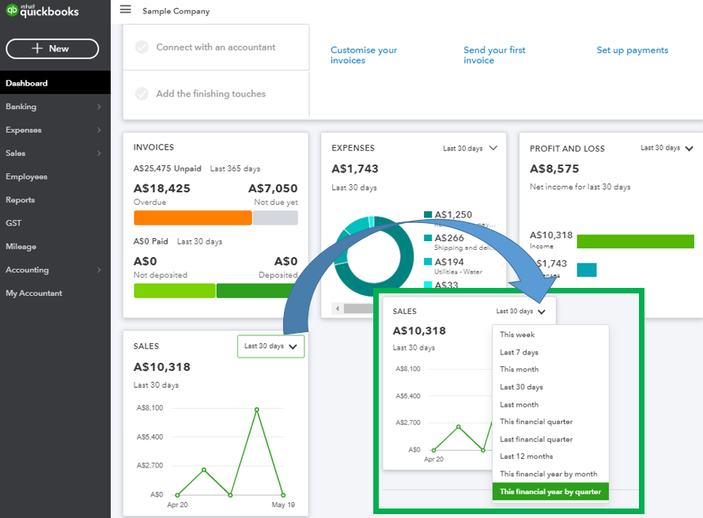Click the A$194 Utilities legend swatch
Screen dimensions: 703x518
click(x=428, y=262)
